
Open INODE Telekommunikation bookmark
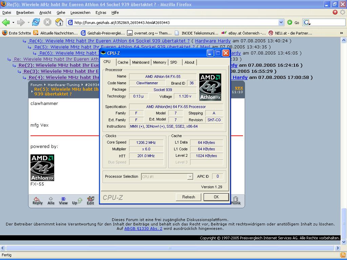(x=197, y=33)
